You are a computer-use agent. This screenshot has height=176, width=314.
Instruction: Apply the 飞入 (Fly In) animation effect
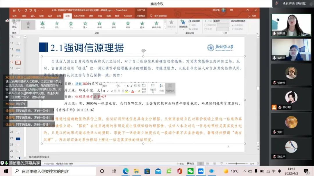[x=71, y=24]
